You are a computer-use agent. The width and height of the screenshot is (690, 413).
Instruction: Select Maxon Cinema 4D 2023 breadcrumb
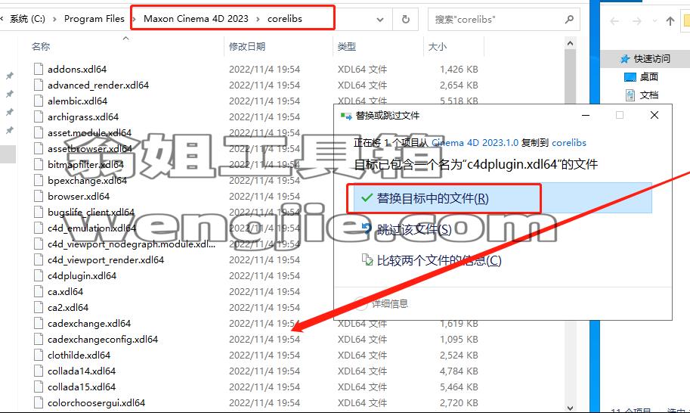(196, 19)
